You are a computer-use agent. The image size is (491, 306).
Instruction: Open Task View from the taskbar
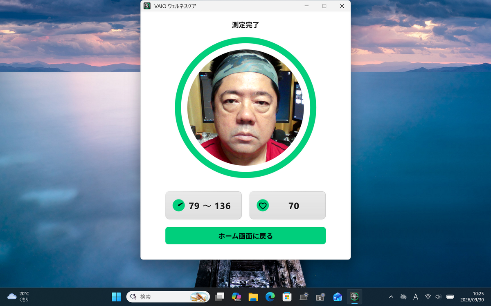[220, 297]
